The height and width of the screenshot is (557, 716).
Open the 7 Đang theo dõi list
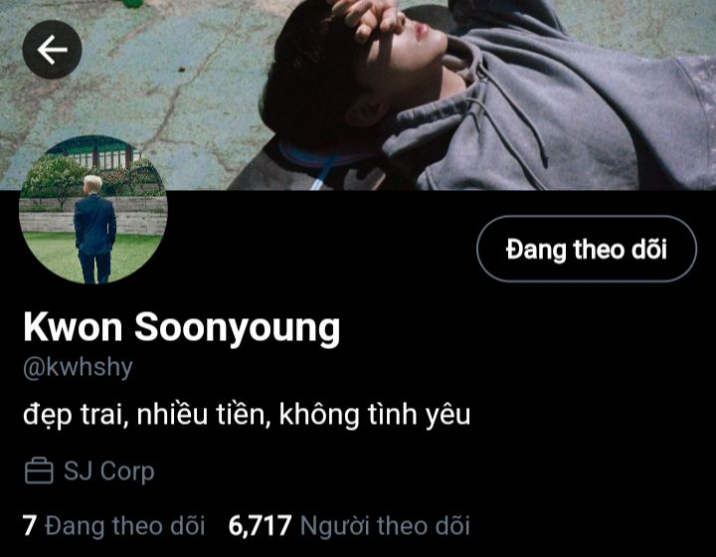click(113, 525)
